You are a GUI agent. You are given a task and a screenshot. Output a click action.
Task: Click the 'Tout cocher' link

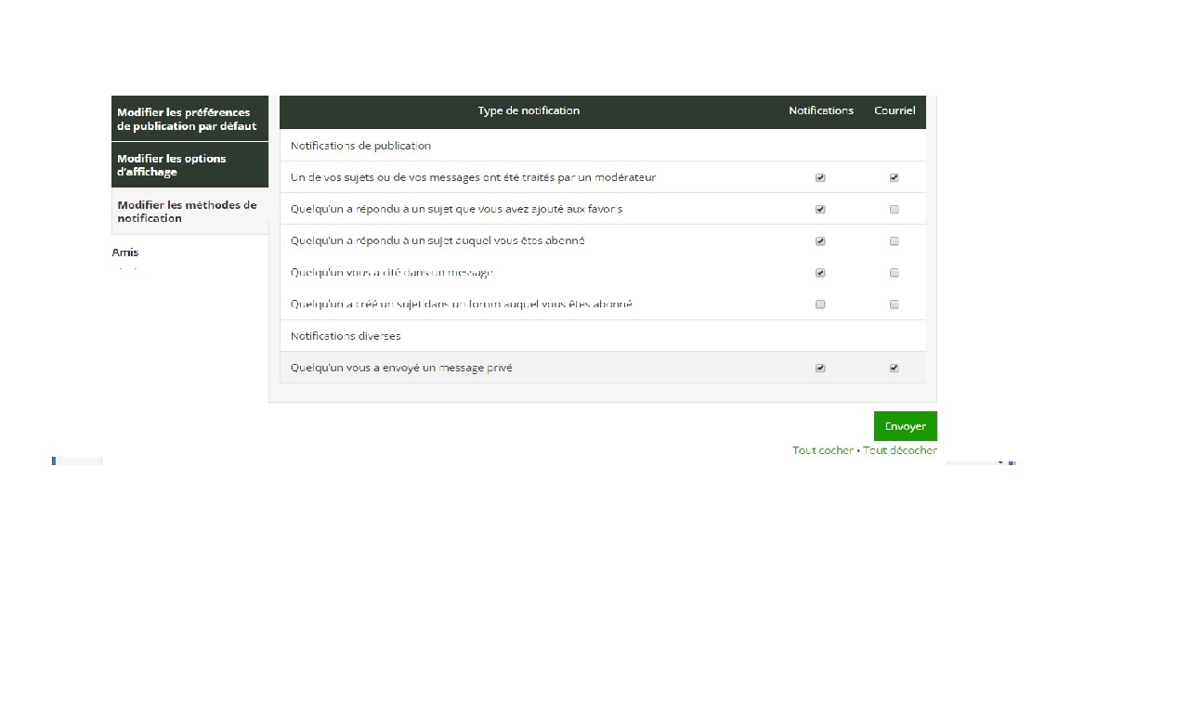coord(822,450)
